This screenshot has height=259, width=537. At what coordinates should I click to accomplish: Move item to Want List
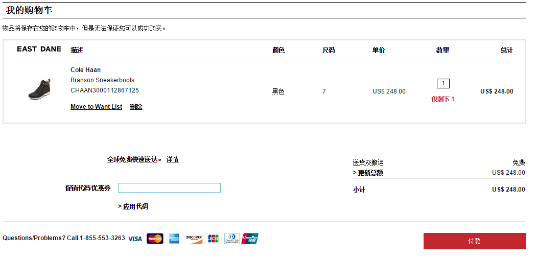coord(96,107)
